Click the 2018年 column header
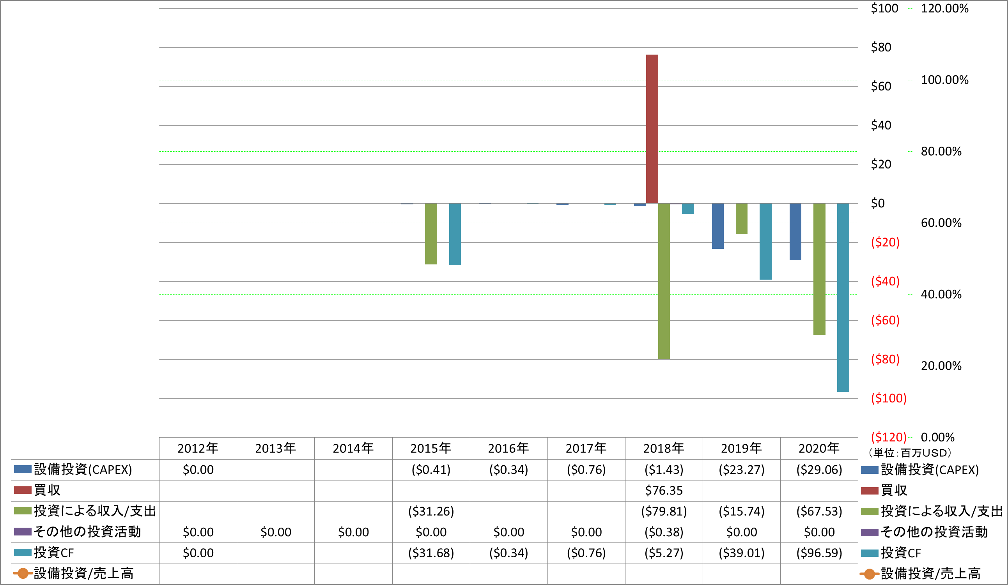The height and width of the screenshot is (585, 1008). 664,448
